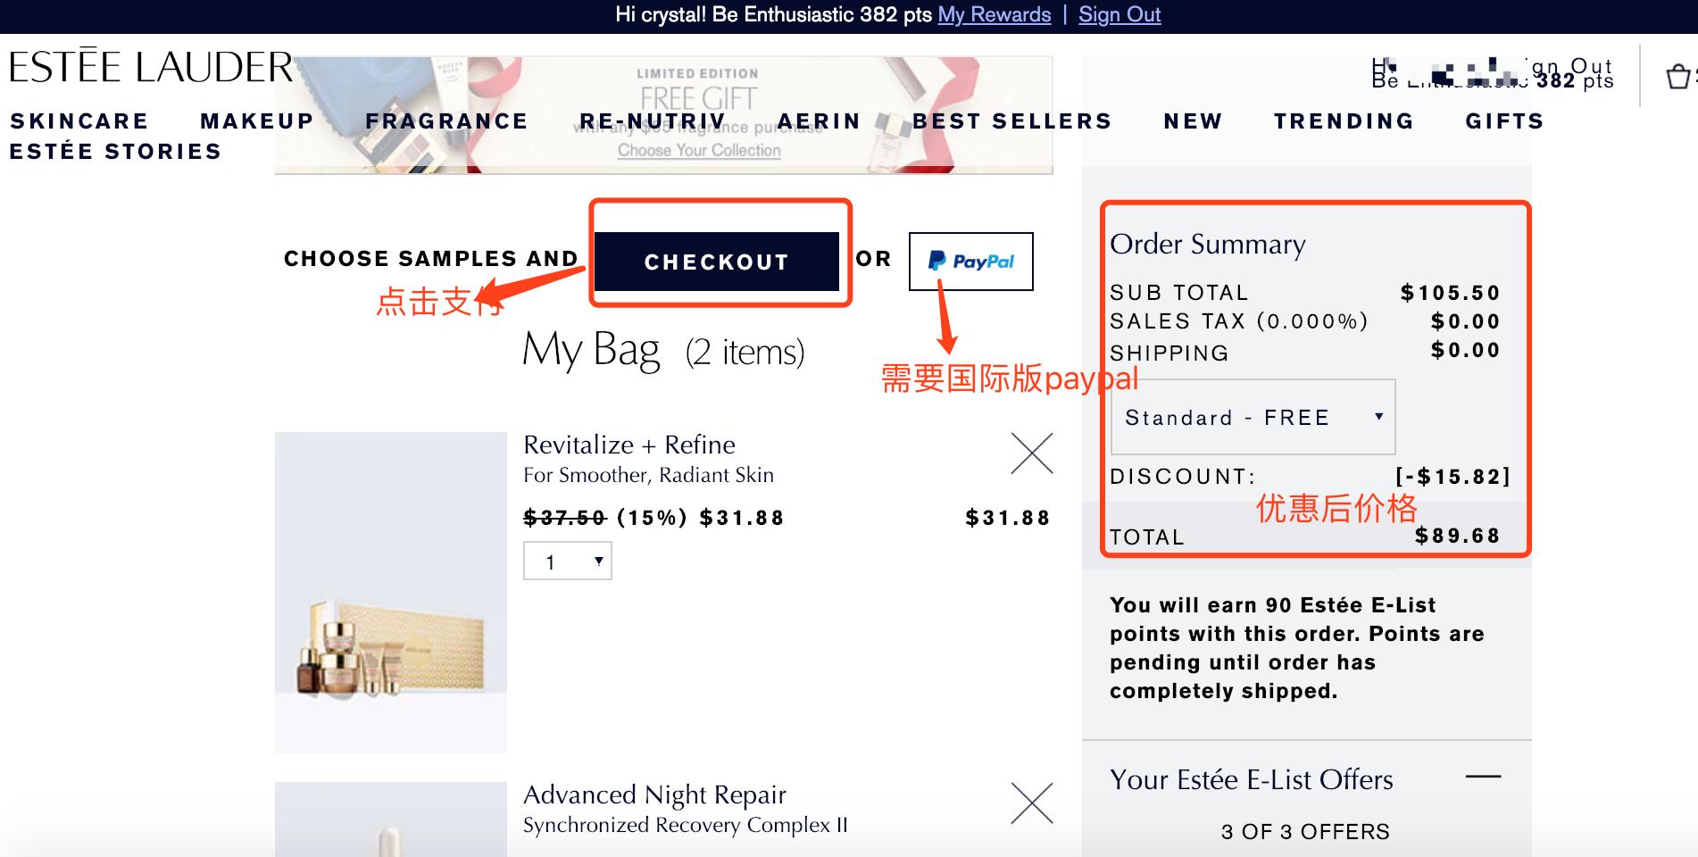Pay with the PayPal button

pos(971,262)
